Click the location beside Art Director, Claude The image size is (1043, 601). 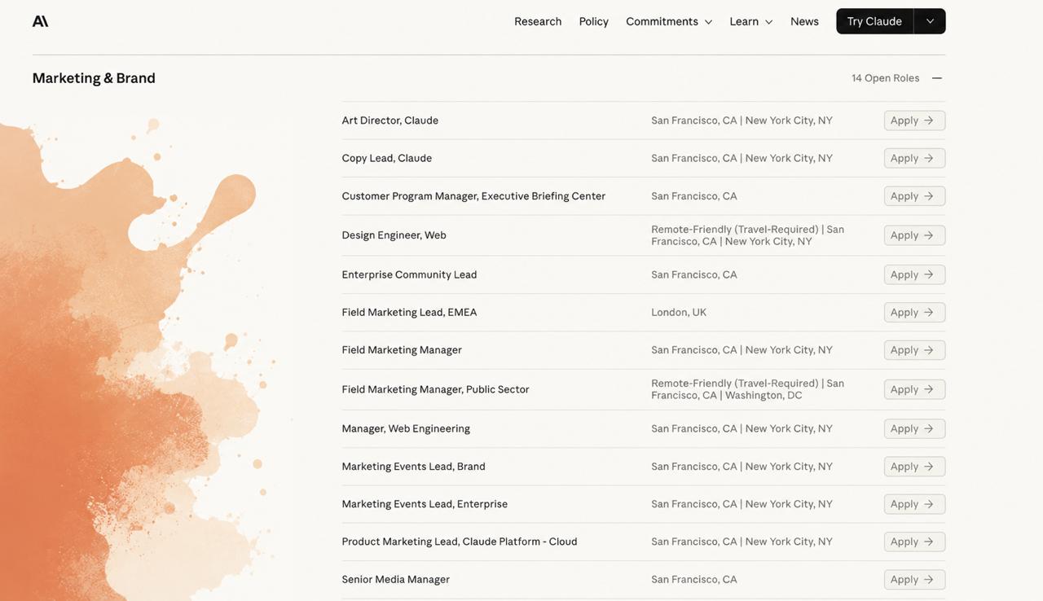(742, 121)
